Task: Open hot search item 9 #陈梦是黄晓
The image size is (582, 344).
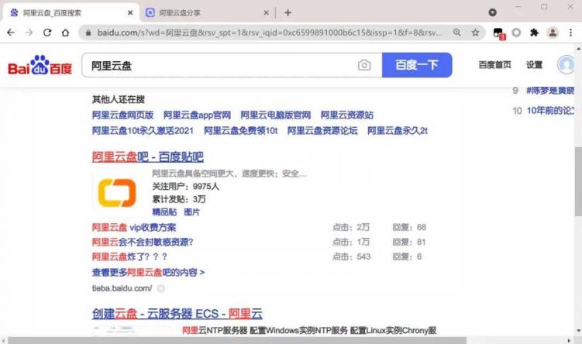Action: (549, 90)
